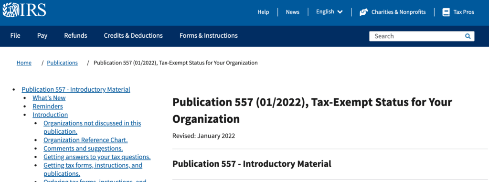Open the Help link in header

click(x=263, y=12)
